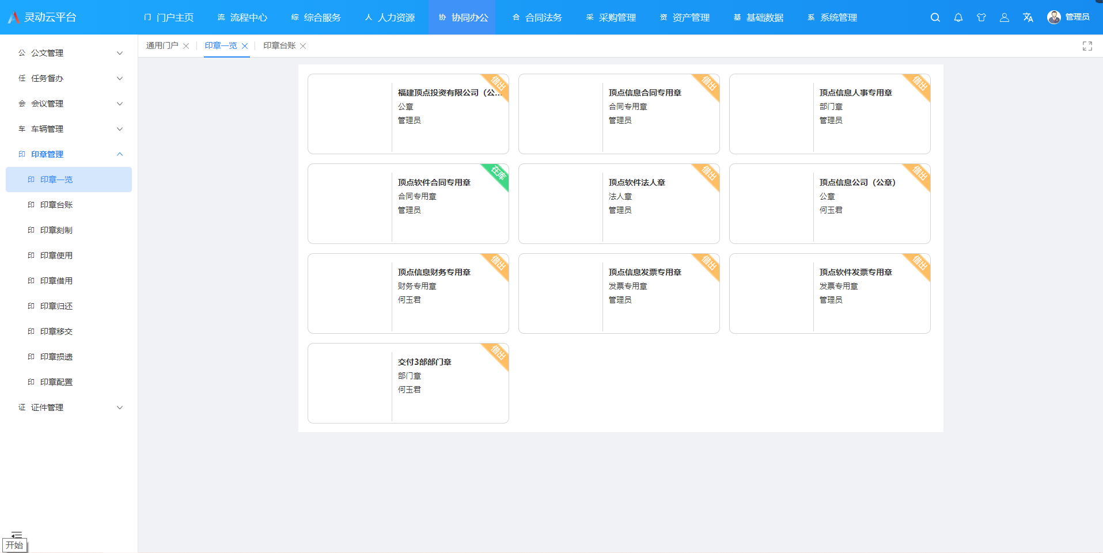
Task: Open 印章借用 in the sidebar
Action: [56, 281]
